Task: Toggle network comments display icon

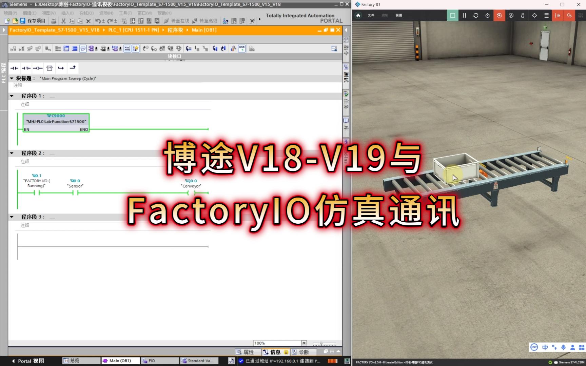Action: click(x=83, y=49)
